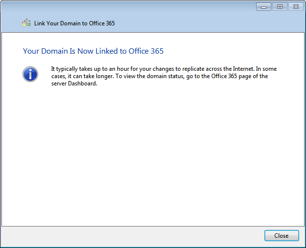Maximize the Link Your Domain window
306x248 pixels.
pos(280,7)
